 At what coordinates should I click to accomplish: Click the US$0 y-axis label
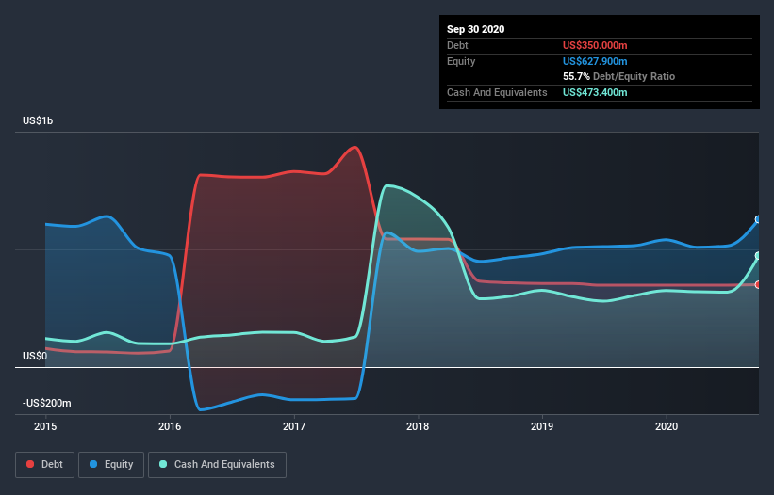[35, 356]
